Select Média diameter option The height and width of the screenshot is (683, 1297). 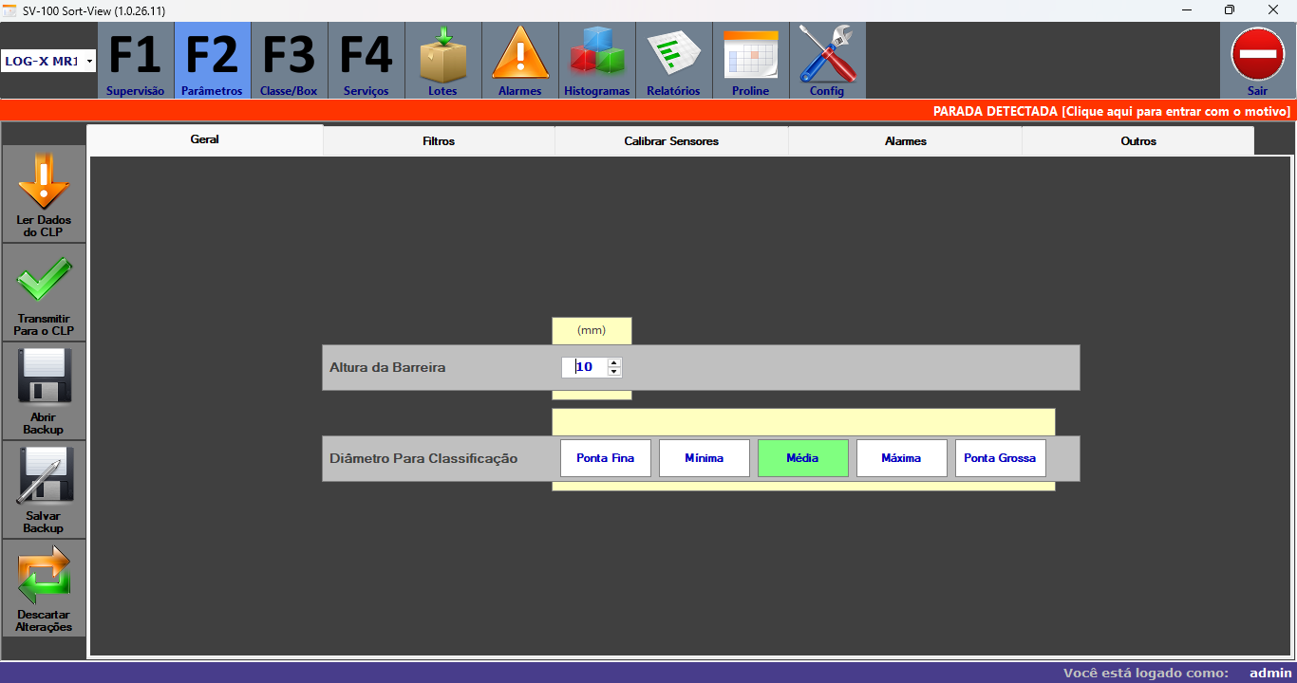tap(803, 458)
